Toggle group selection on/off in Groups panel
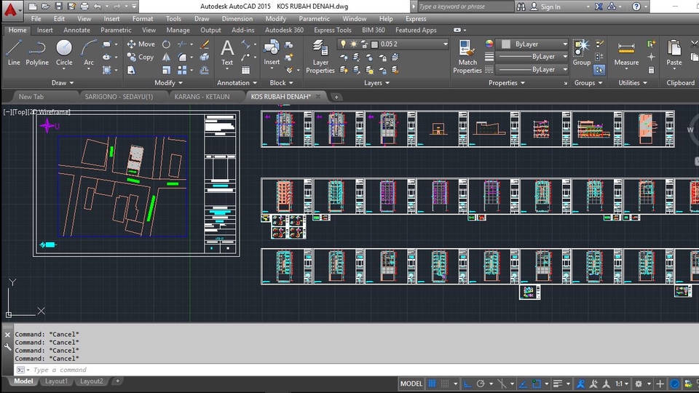Viewport: 699px width, 393px height. 599,70
